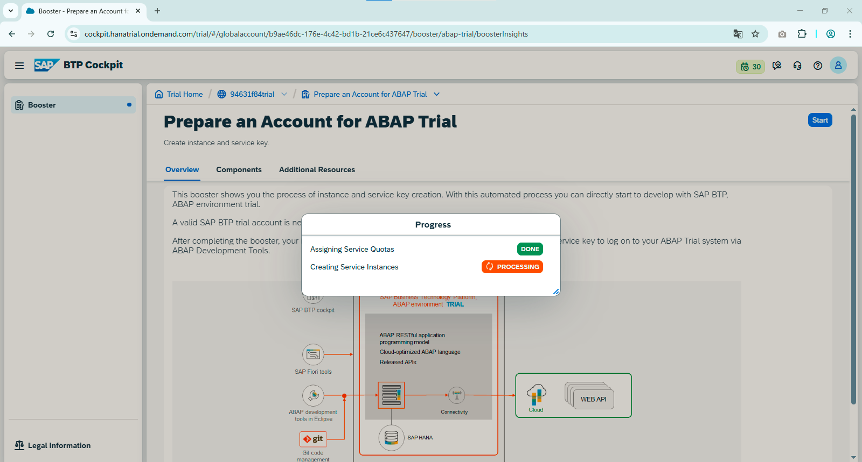The width and height of the screenshot is (862, 462).
Task: Open the hamburger navigation menu
Action: [x=19, y=66]
